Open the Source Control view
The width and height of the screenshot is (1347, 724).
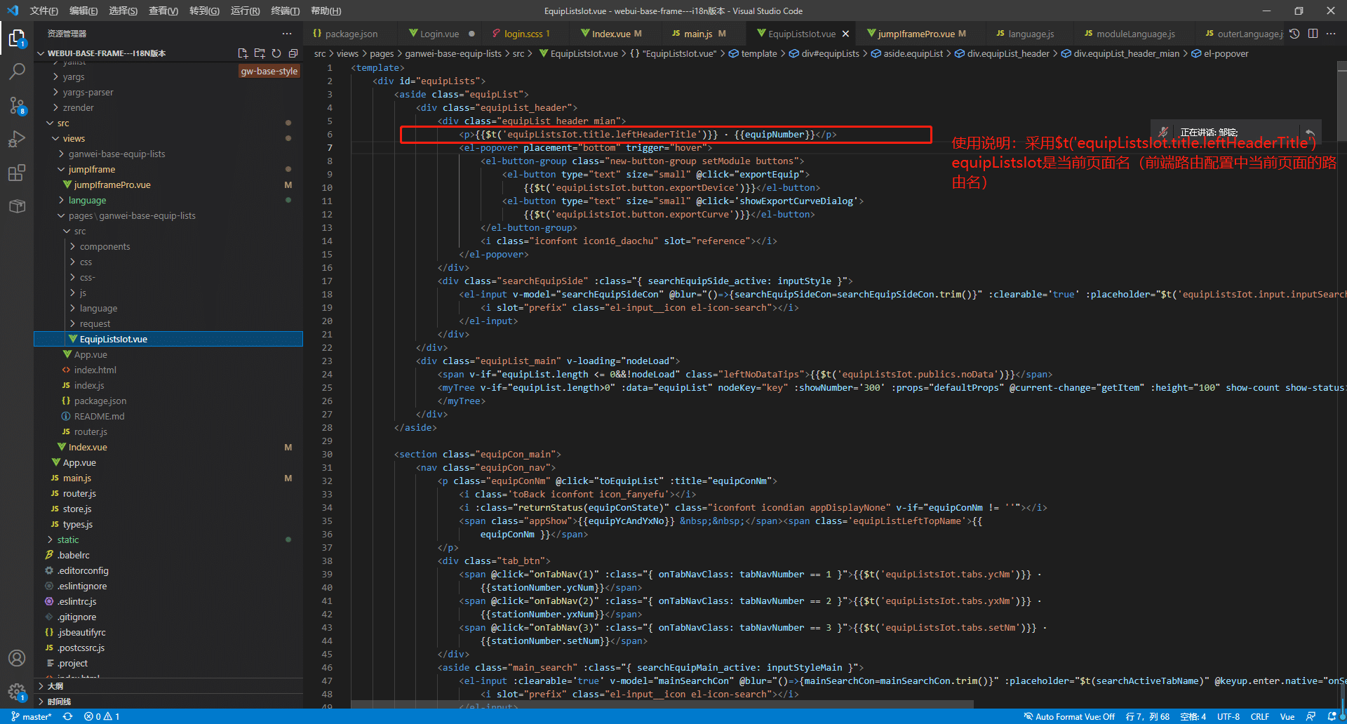coord(17,105)
